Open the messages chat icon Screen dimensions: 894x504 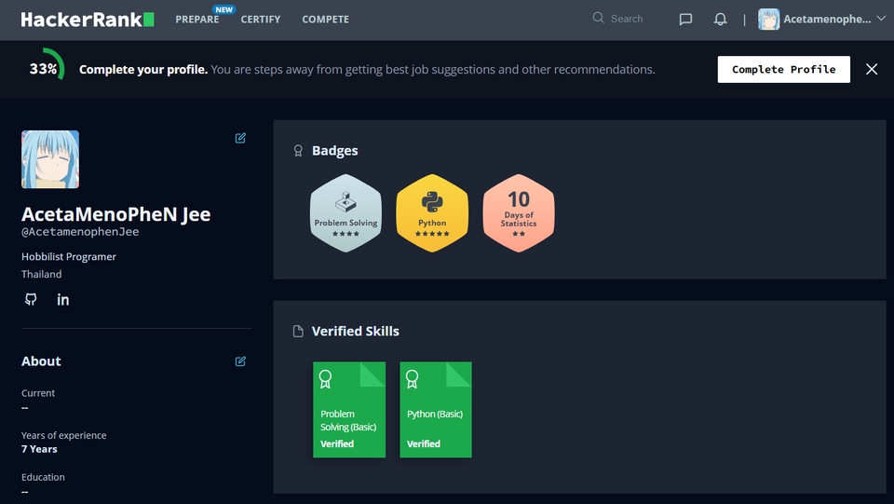(685, 20)
